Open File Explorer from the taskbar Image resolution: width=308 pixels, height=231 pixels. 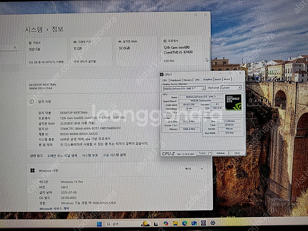(175, 223)
